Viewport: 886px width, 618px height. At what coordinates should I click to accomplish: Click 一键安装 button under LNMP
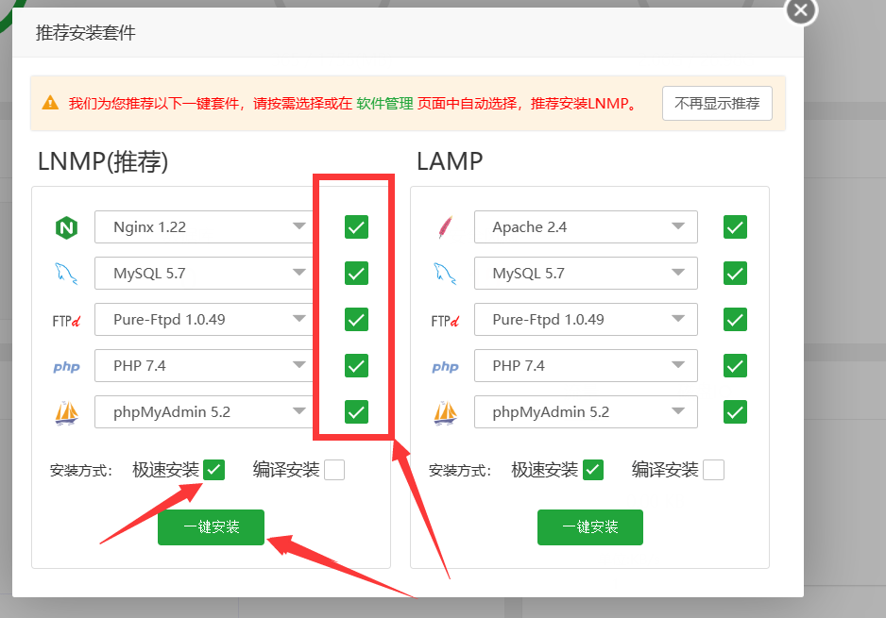pyautogui.click(x=211, y=527)
